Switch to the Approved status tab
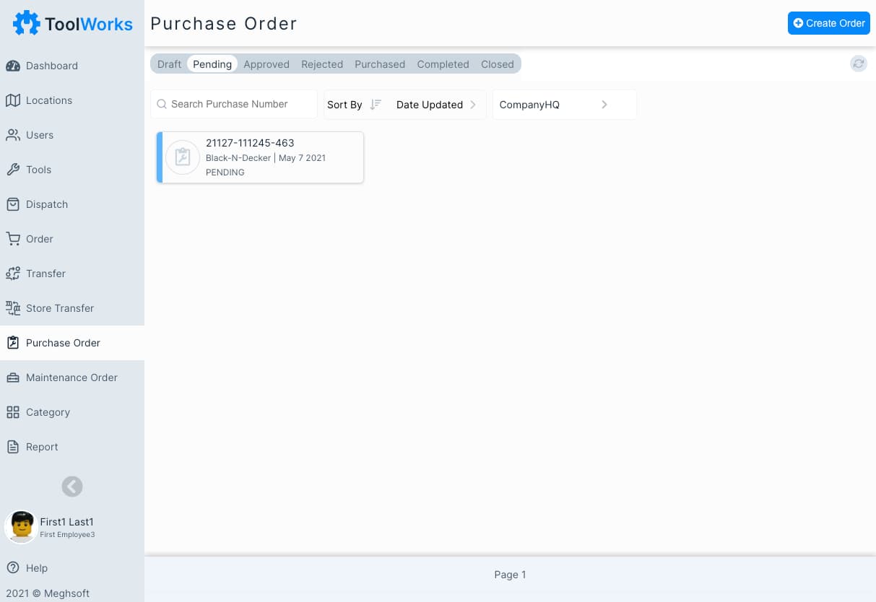Viewport: 876px width, 602px height. [x=266, y=64]
